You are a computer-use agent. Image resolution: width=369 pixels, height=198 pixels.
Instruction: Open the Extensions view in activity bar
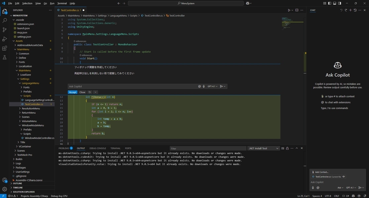(5, 48)
